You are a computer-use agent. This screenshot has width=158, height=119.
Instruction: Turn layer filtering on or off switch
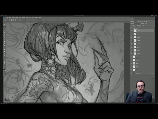tap(148, 21)
